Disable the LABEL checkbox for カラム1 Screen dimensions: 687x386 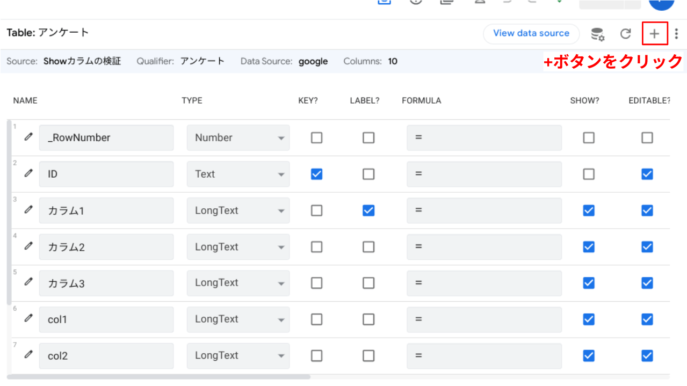point(368,210)
